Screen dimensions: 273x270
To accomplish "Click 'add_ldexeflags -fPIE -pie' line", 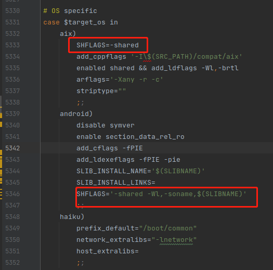I will click(128, 160).
